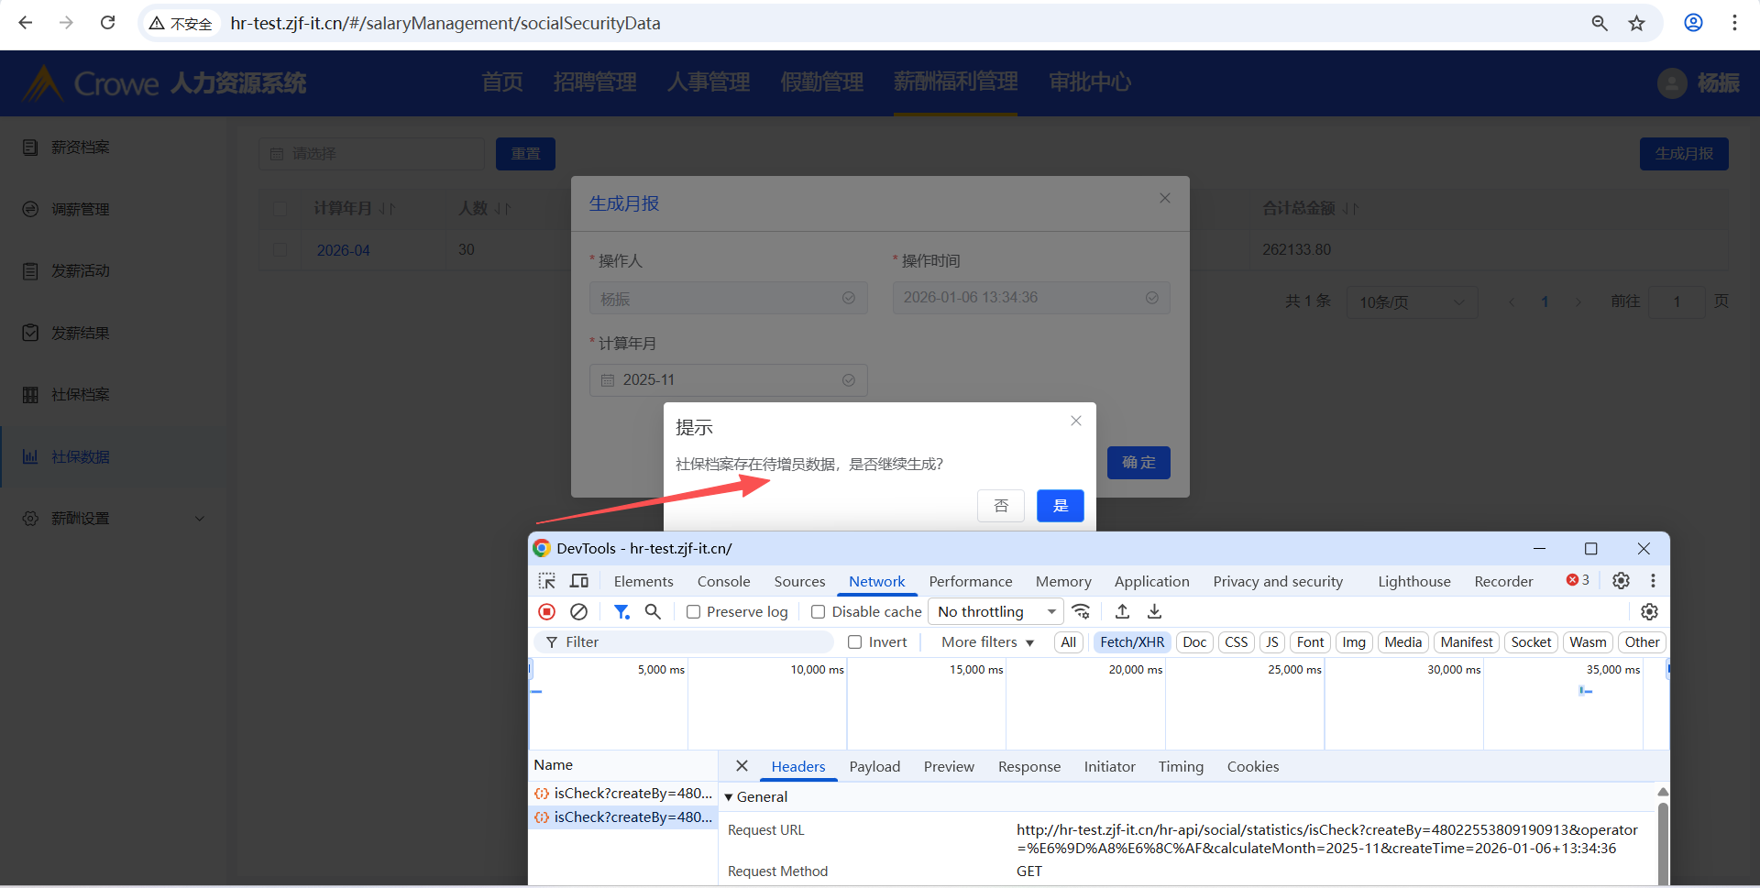Open the Network panel settings gear

pos(1649,611)
